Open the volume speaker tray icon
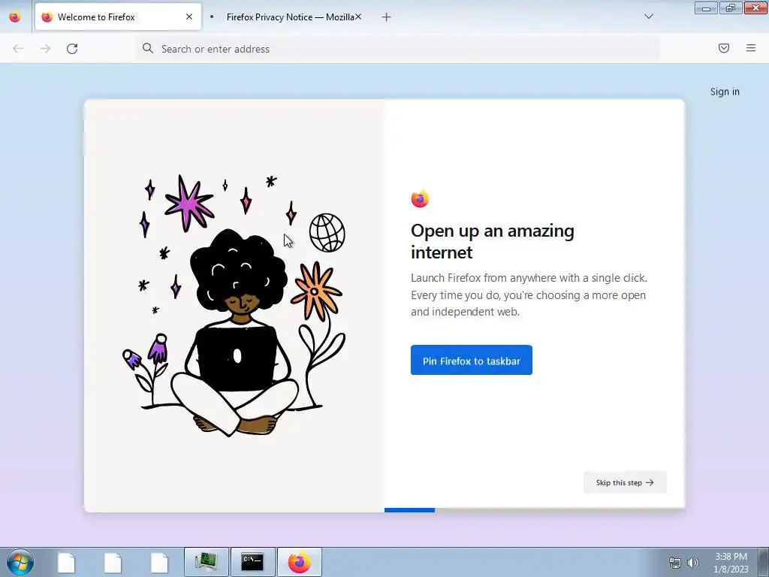This screenshot has height=577, width=769. pyautogui.click(x=692, y=563)
